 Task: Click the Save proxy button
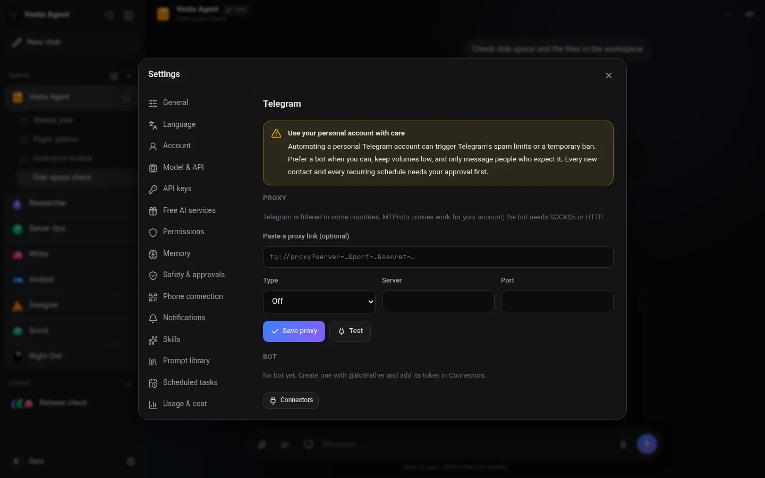coord(294,331)
